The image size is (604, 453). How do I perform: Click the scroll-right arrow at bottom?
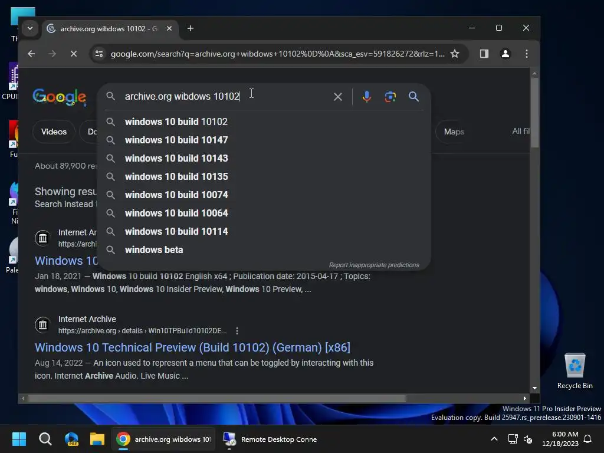pyautogui.click(x=524, y=399)
